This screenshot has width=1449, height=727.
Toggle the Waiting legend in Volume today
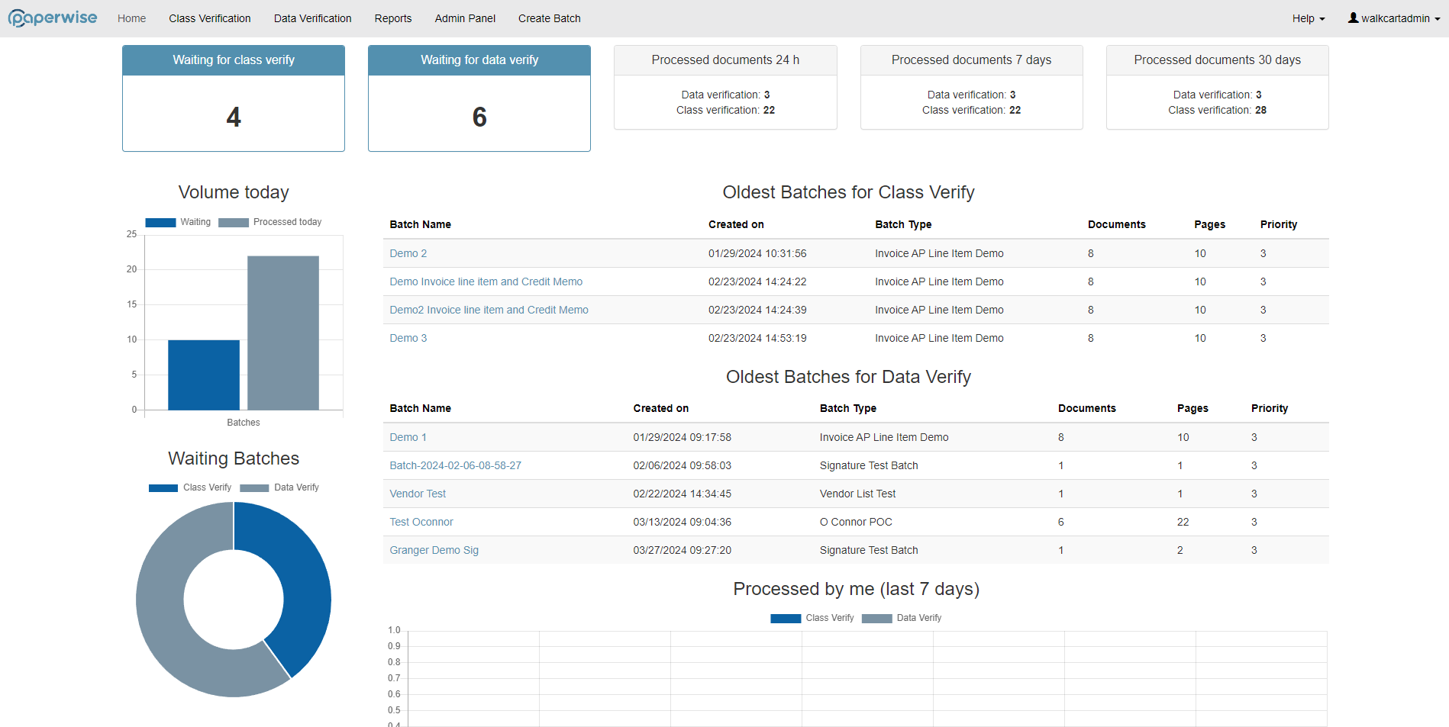point(178,222)
